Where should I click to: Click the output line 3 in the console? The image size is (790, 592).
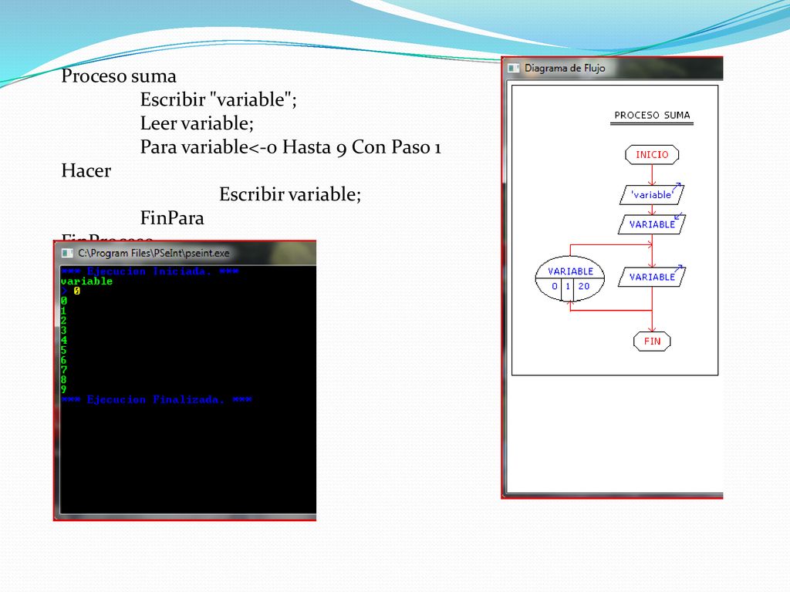(x=63, y=330)
